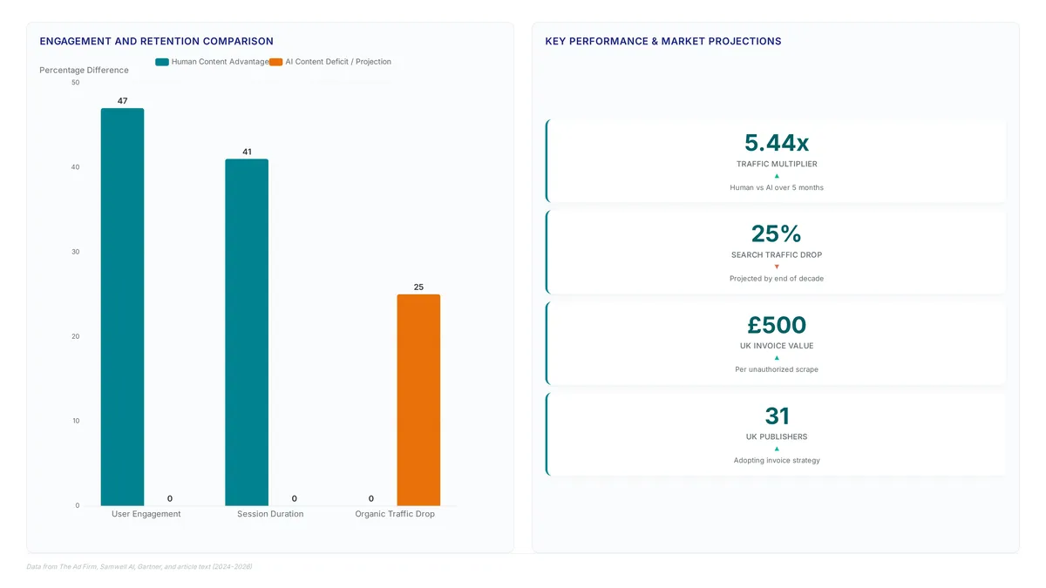Click the £500 invoice value
Image resolution: width=1046 pixels, height=588 pixels.
pos(777,325)
